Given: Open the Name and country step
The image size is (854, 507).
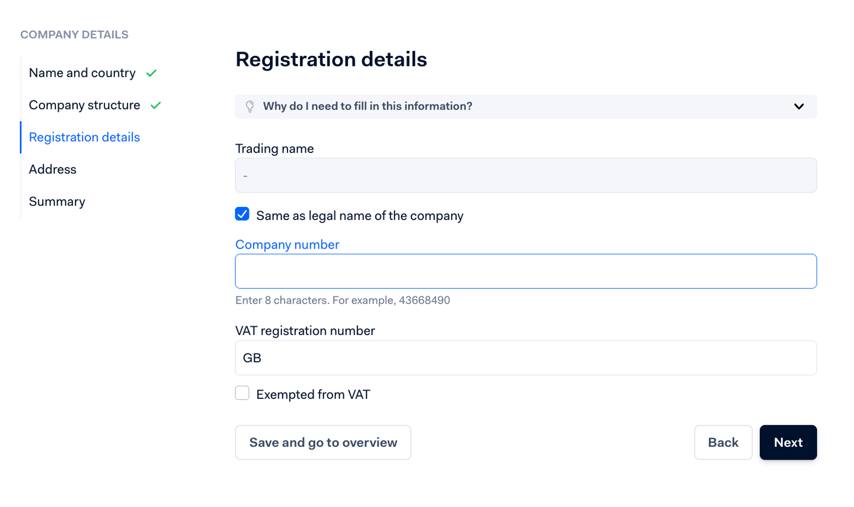Looking at the screenshot, I should coord(82,73).
